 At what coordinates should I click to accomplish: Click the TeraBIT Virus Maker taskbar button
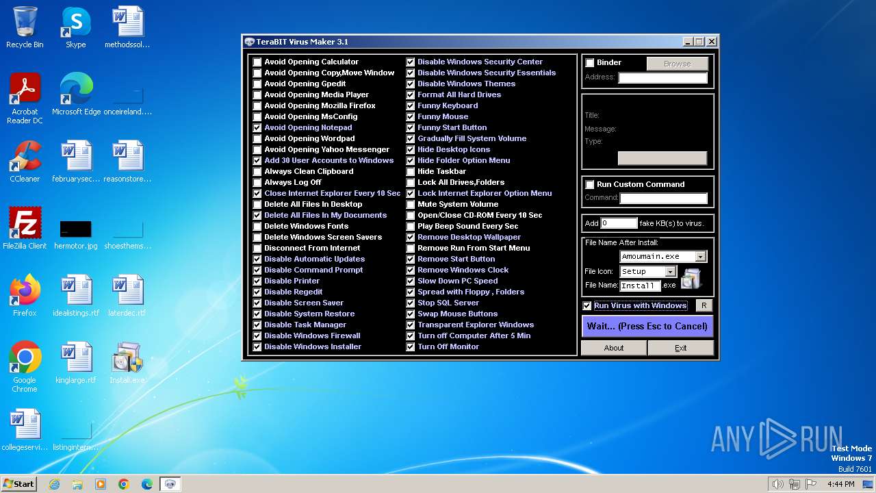click(x=170, y=484)
